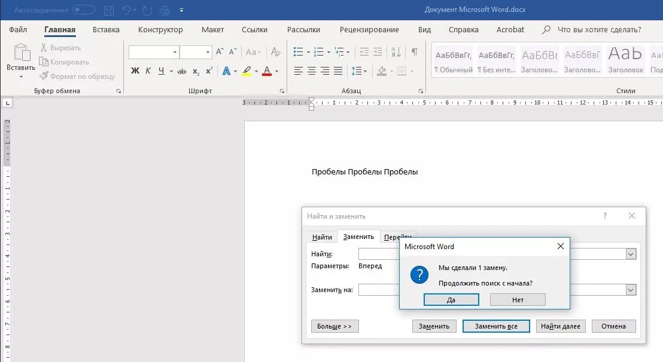
Task: Open the Файл menu
Action: click(x=18, y=29)
